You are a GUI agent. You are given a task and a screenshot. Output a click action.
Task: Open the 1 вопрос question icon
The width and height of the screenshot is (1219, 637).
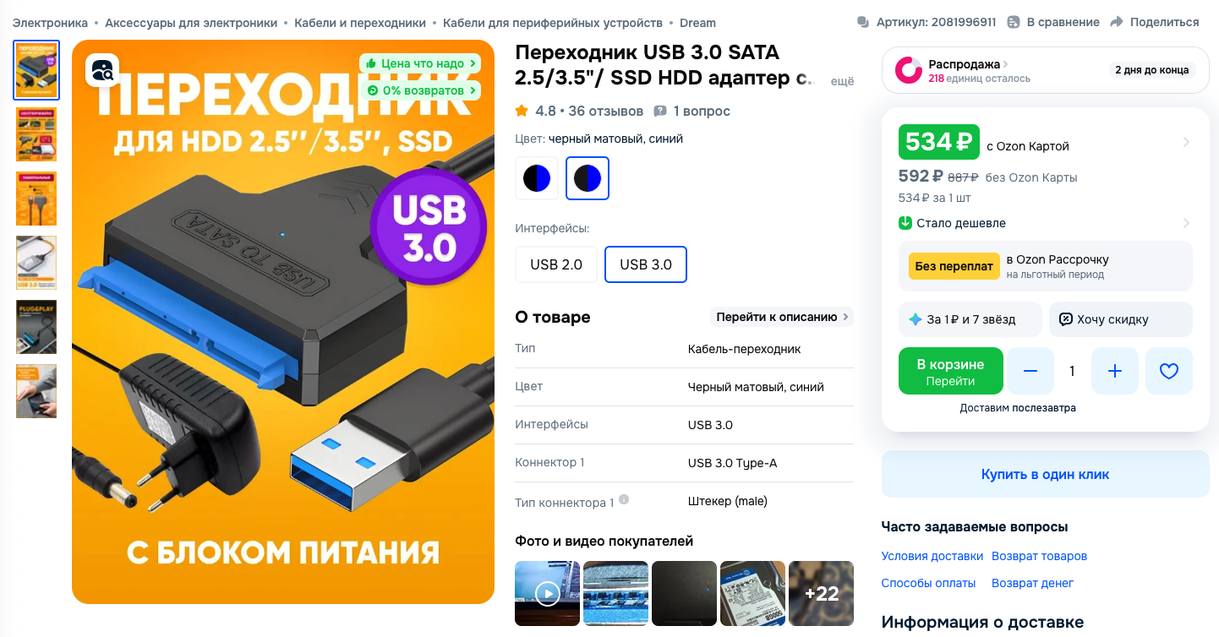[659, 112]
